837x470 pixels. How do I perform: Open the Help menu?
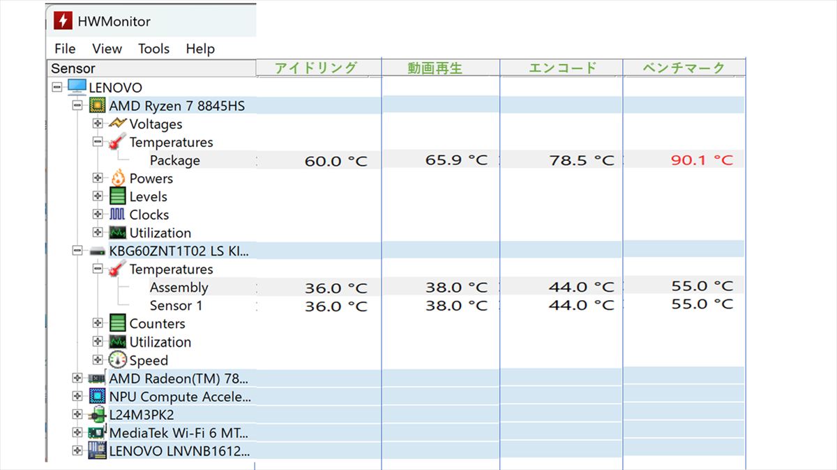(x=200, y=49)
